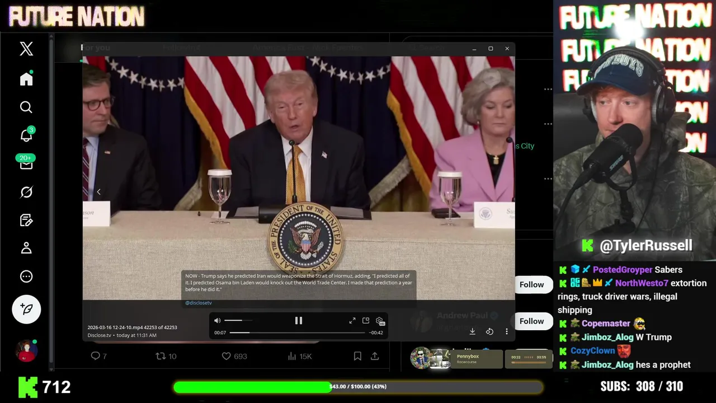Screen dimensions: 716x403
Task: Open the @disclosetv link in caption
Action: point(199,303)
